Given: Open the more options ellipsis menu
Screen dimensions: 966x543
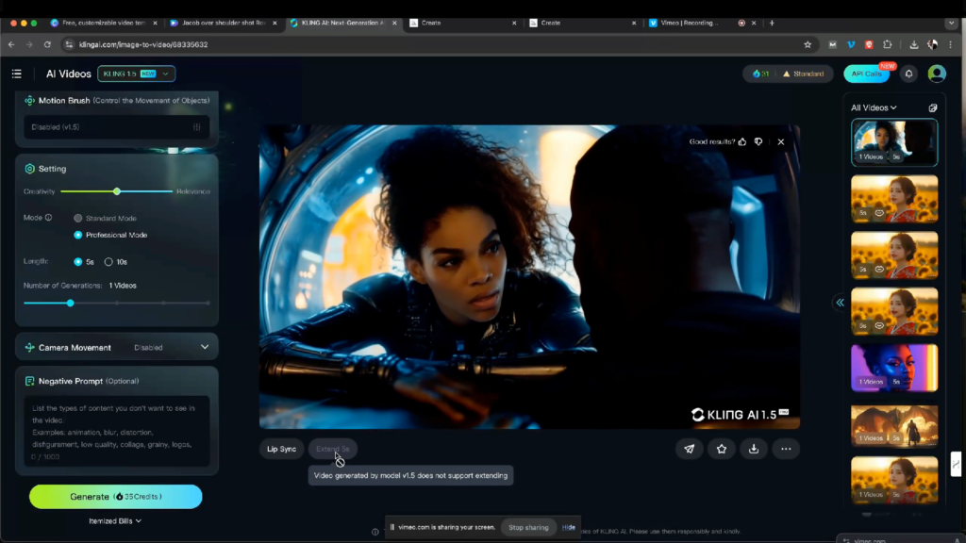Looking at the screenshot, I should pos(786,449).
